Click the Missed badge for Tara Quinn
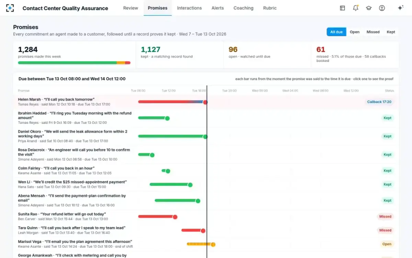 pos(385,230)
